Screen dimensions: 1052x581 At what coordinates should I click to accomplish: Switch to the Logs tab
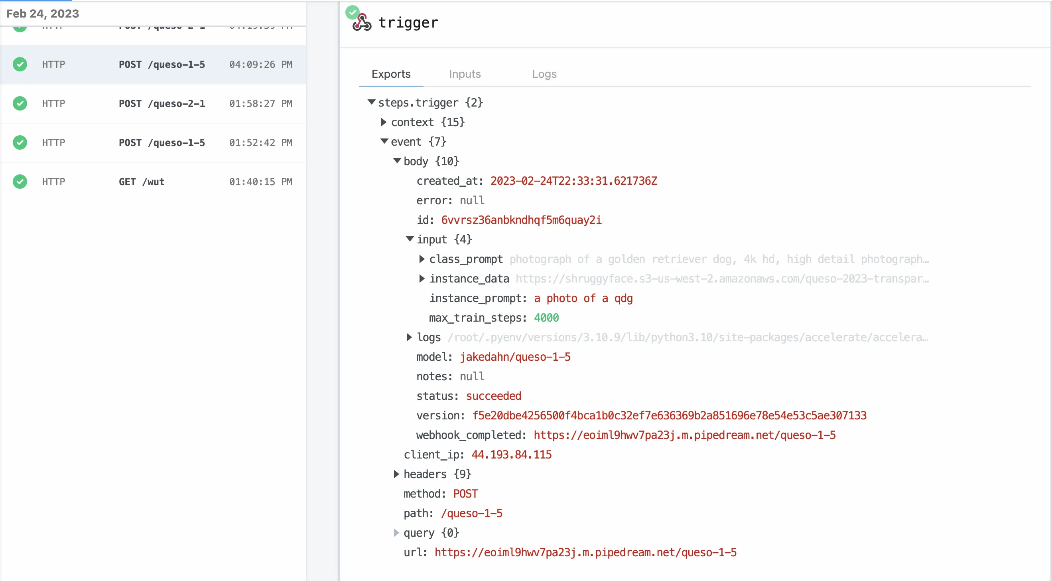tap(544, 74)
